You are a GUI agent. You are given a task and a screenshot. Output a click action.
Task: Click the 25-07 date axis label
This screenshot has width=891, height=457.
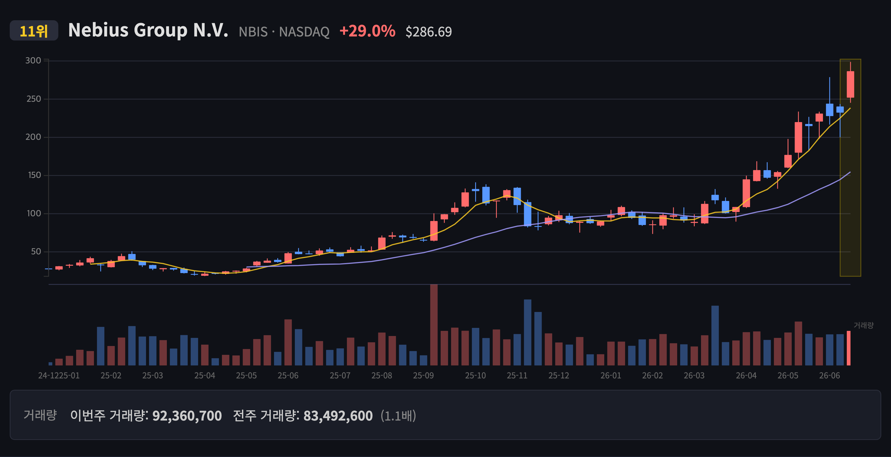pos(340,375)
